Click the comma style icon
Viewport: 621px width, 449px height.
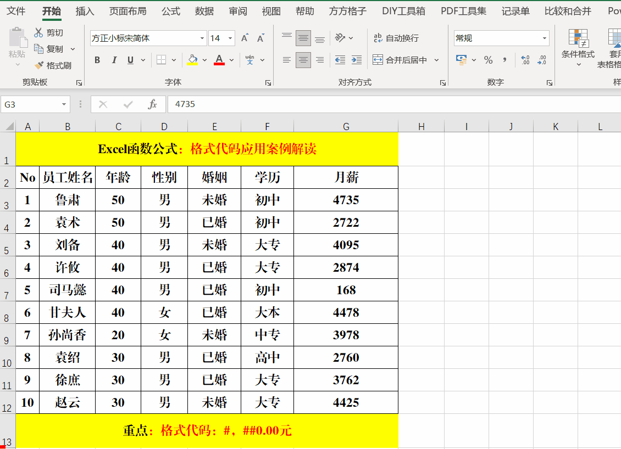click(504, 60)
